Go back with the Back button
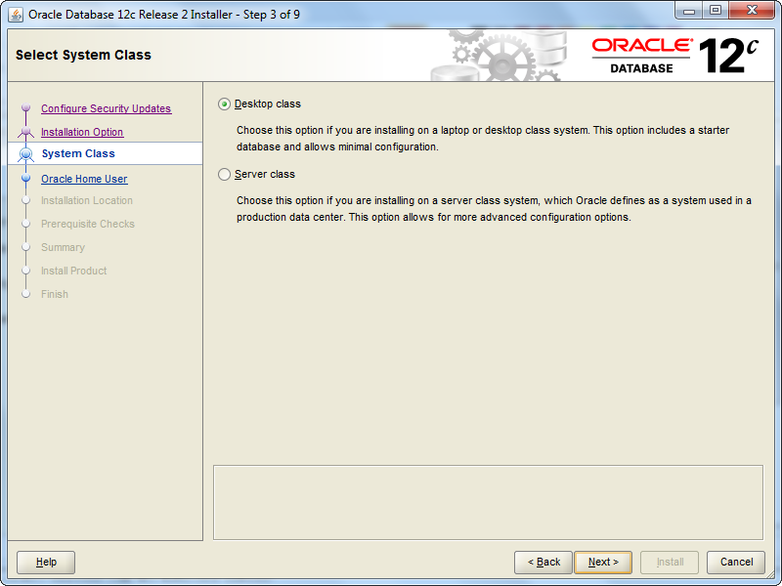 click(x=543, y=563)
